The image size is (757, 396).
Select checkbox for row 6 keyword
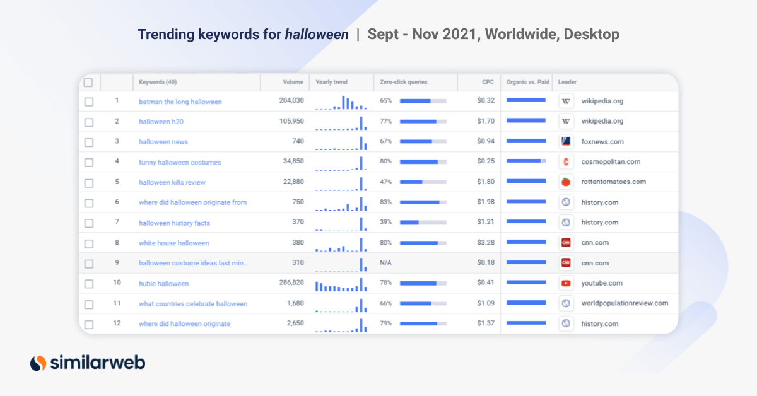point(88,202)
